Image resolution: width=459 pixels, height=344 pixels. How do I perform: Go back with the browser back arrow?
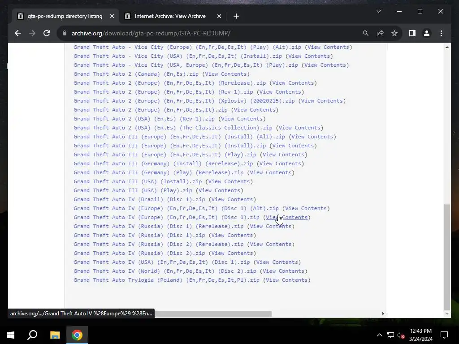point(18,33)
